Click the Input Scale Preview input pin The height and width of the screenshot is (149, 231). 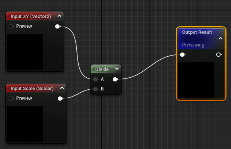(x=11, y=98)
